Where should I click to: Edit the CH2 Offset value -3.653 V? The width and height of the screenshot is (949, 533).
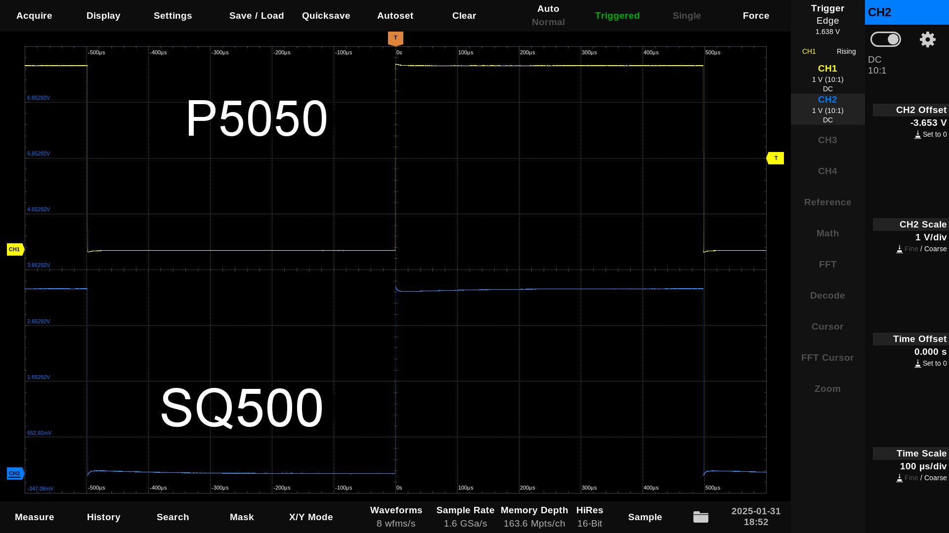pyautogui.click(x=928, y=123)
